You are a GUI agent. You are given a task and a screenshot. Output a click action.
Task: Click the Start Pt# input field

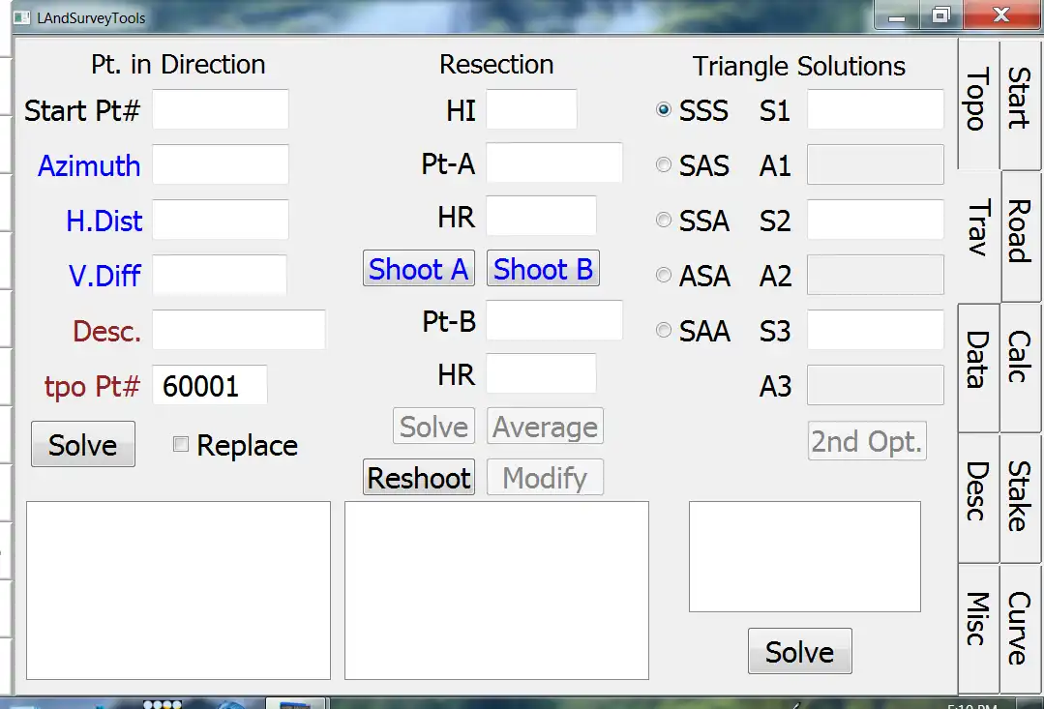click(221, 109)
